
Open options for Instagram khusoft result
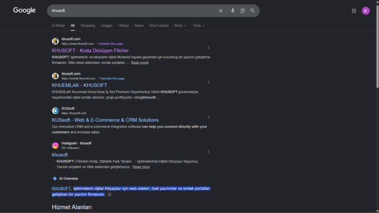point(208,152)
